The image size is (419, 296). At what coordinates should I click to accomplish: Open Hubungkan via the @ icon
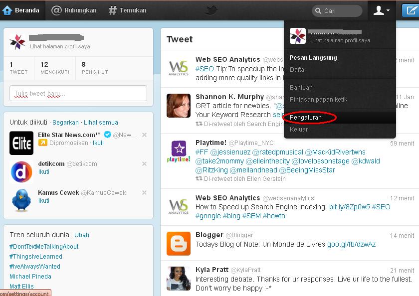pyautogui.click(x=56, y=10)
